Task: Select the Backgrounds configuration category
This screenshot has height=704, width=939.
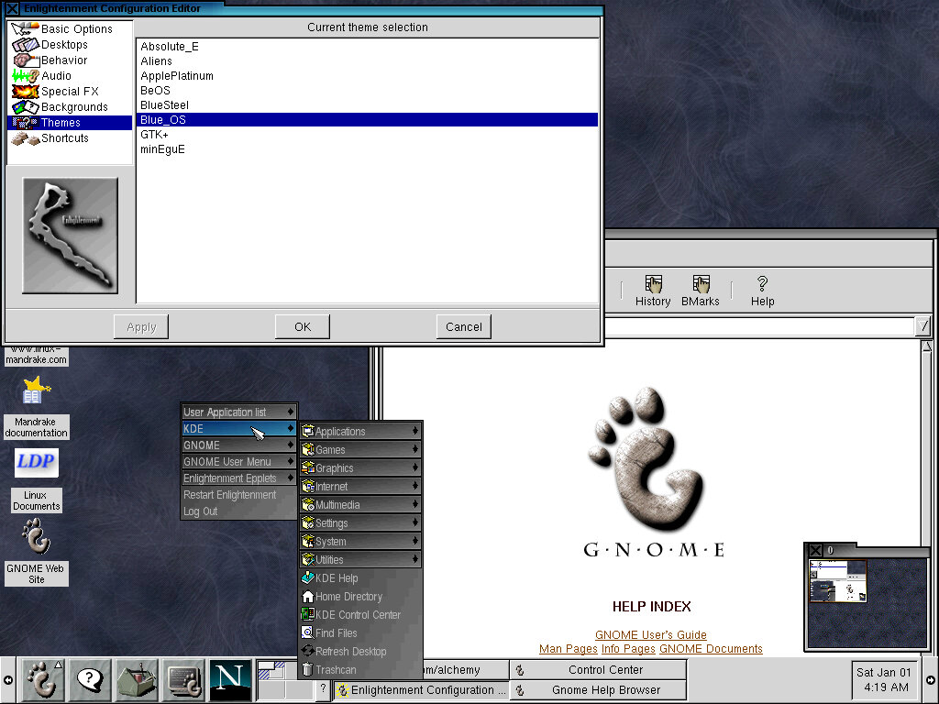Action: (73, 107)
